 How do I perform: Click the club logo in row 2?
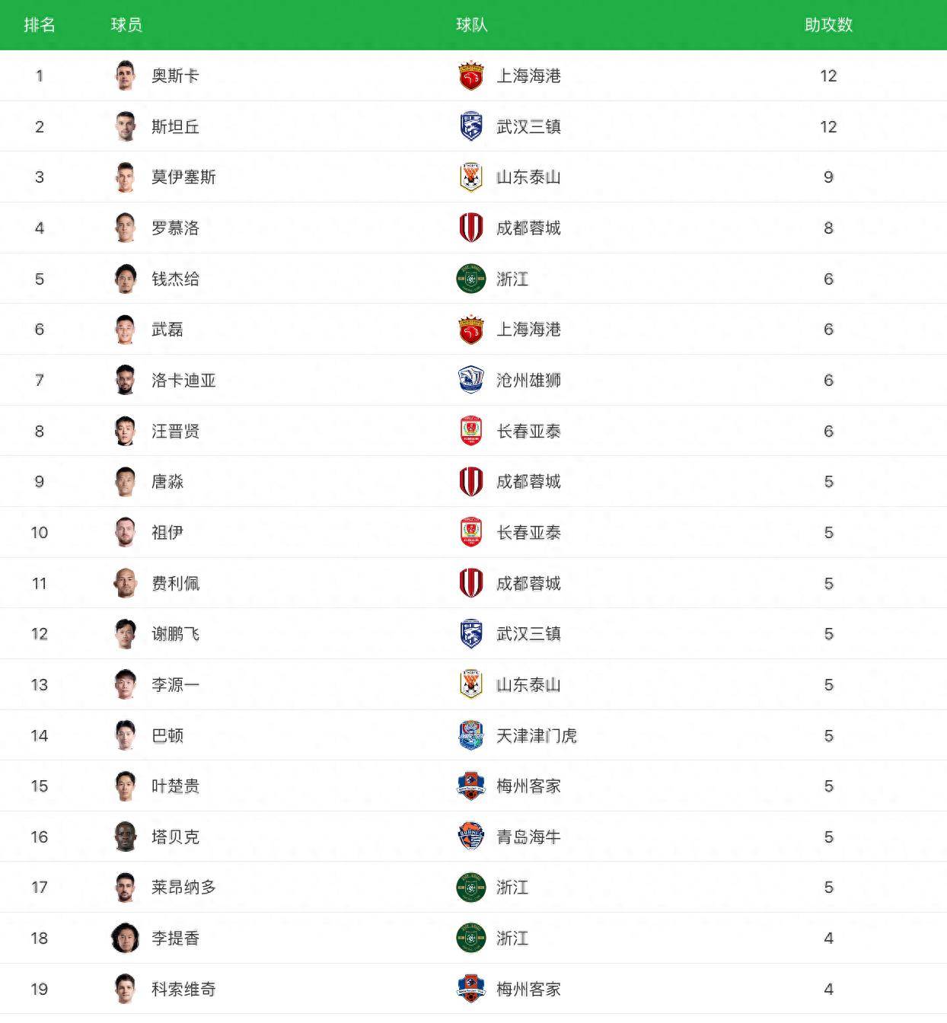click(471, 126)
